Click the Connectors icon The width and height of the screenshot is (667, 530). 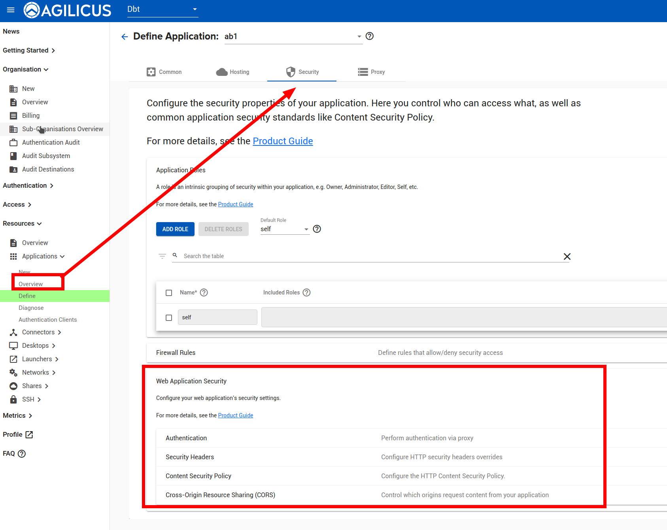[x=13, y=332]
